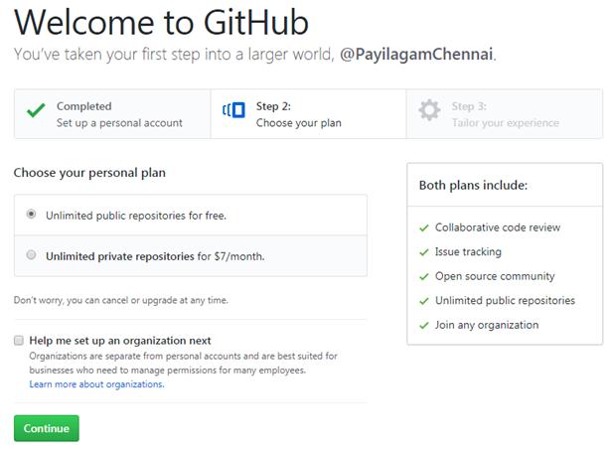Click the green Continue button
Viewport: 609px width, 449px height.
pyautogui.click(x=47, y=428)
